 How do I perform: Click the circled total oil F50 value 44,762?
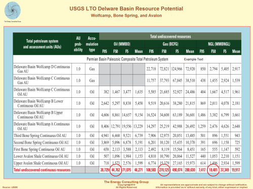coord(116,170)
